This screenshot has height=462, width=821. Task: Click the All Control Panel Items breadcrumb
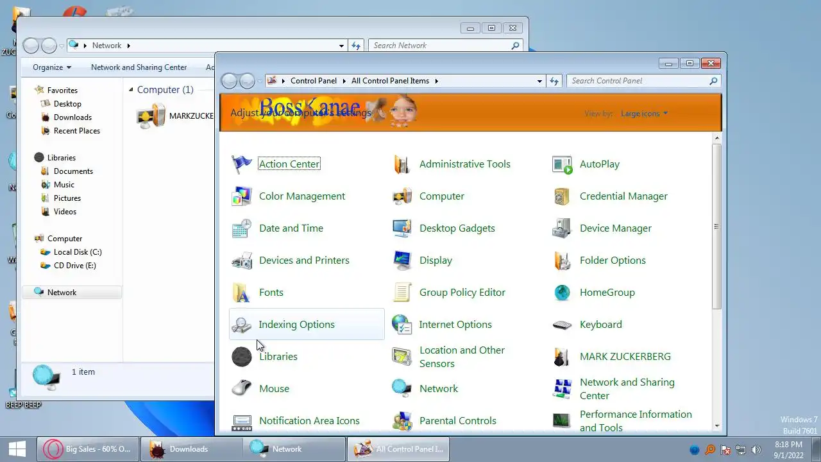390,81
